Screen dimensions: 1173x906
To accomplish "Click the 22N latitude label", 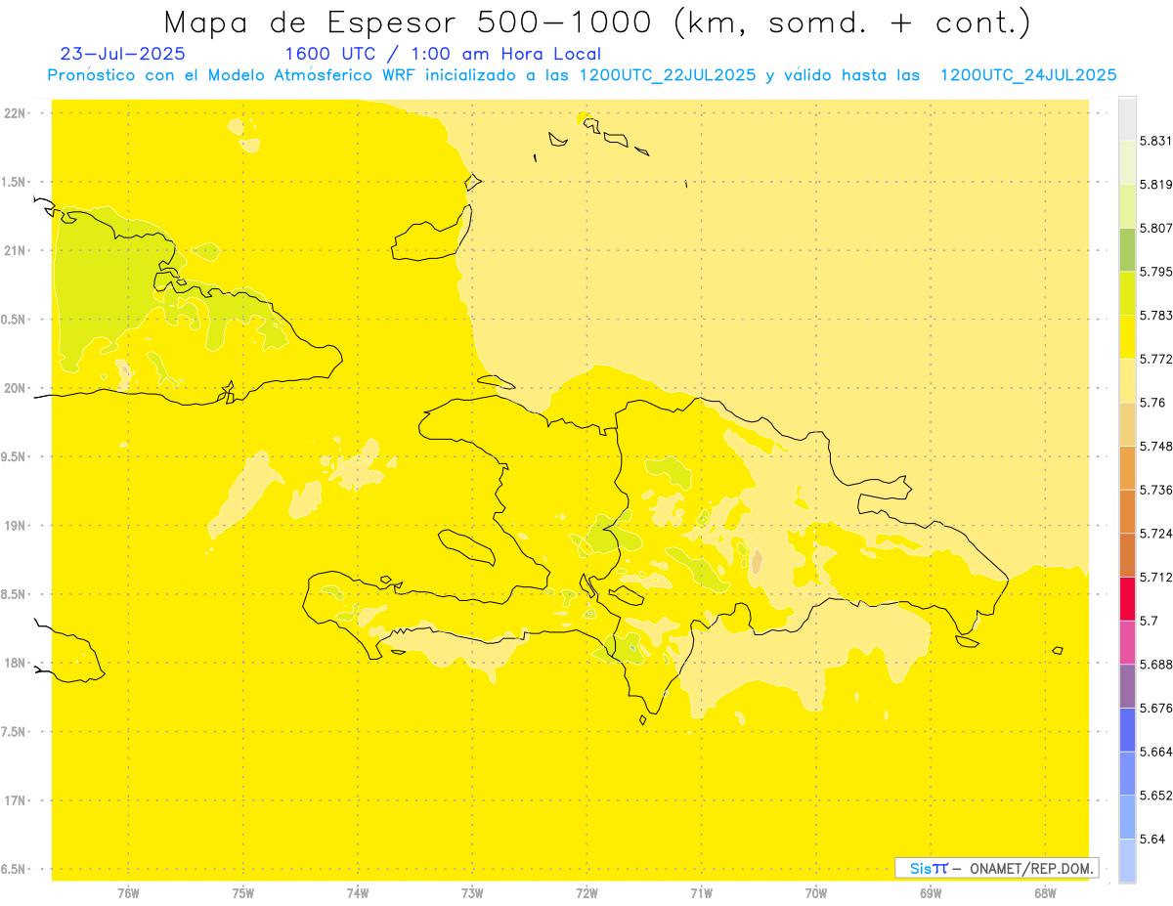I will [15, 112].
